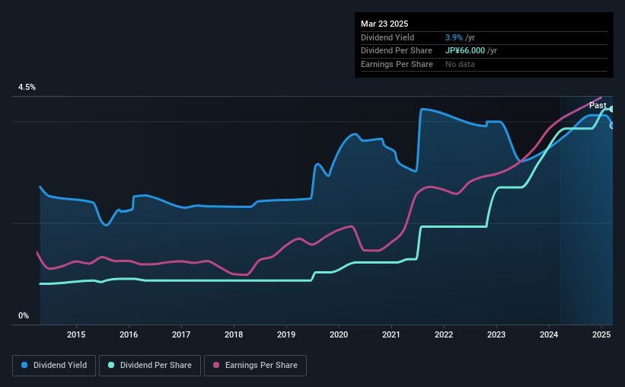625x387 pixels.
Task: Click the 2024 x-axis year label
Action: [549, 334]
